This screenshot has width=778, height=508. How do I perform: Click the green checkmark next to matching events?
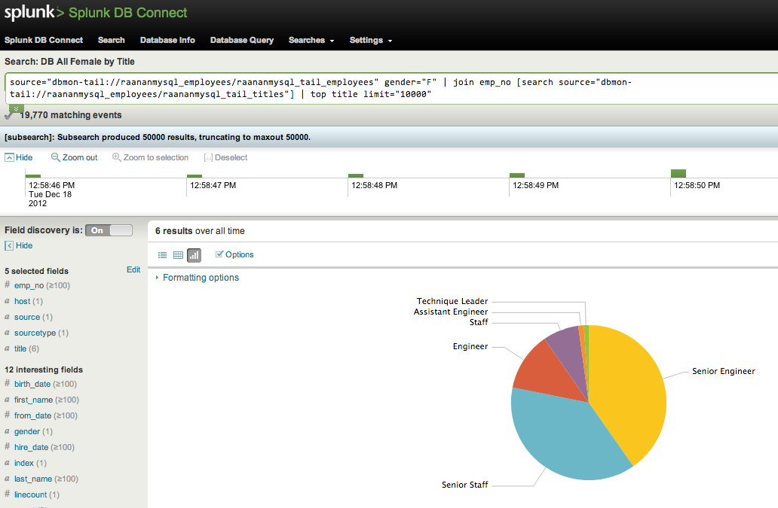(x=11, y=114)
